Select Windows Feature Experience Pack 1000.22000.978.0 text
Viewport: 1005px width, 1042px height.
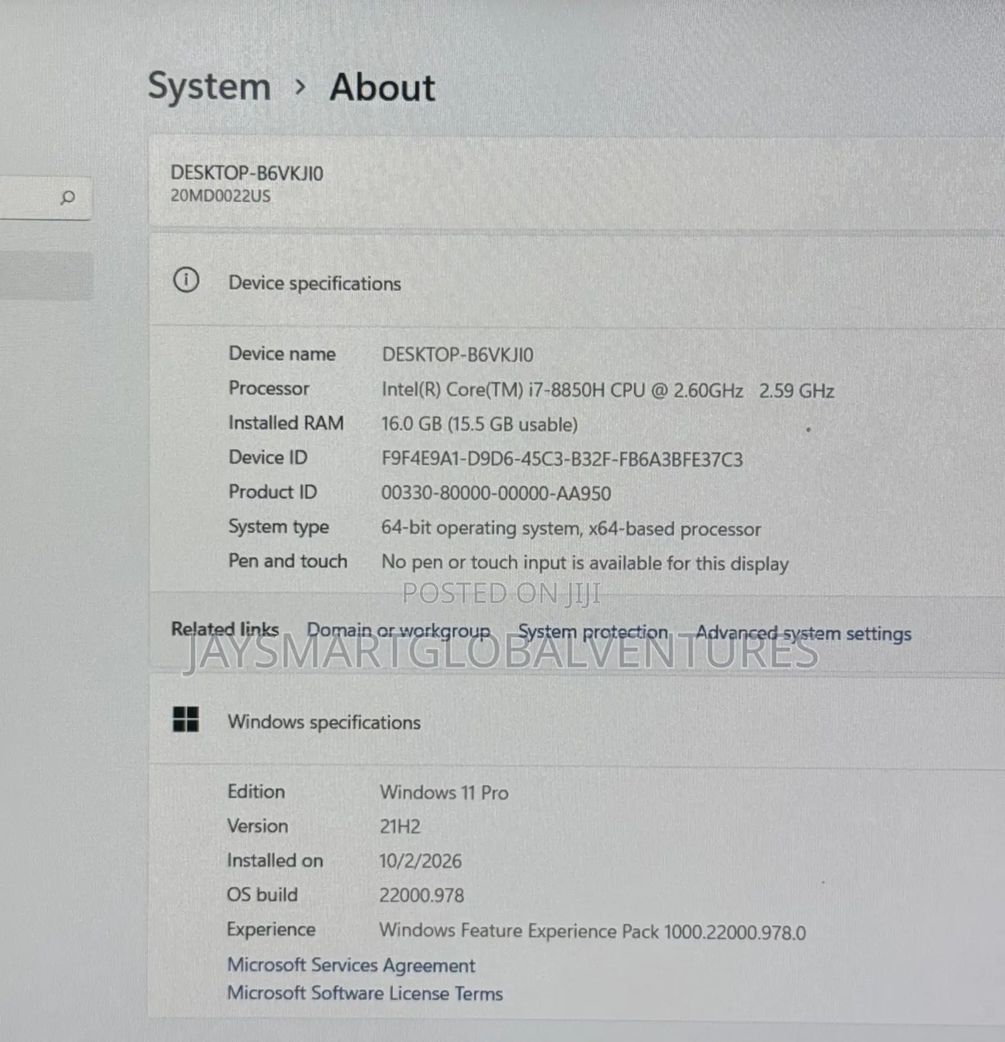(x=592, y=931)
